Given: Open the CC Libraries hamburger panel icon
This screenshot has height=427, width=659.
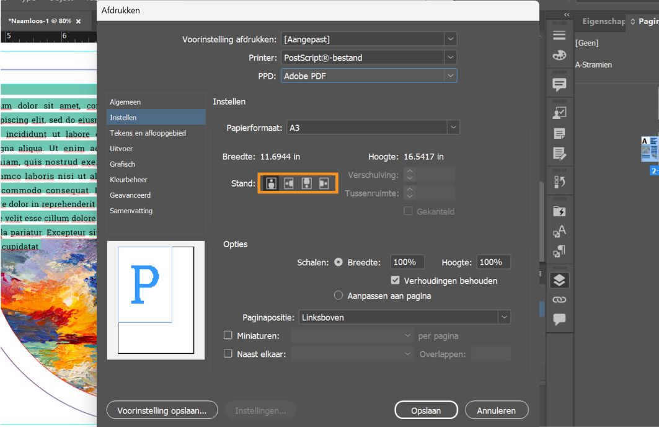Looking at the screenshot, I should point(559,35).
